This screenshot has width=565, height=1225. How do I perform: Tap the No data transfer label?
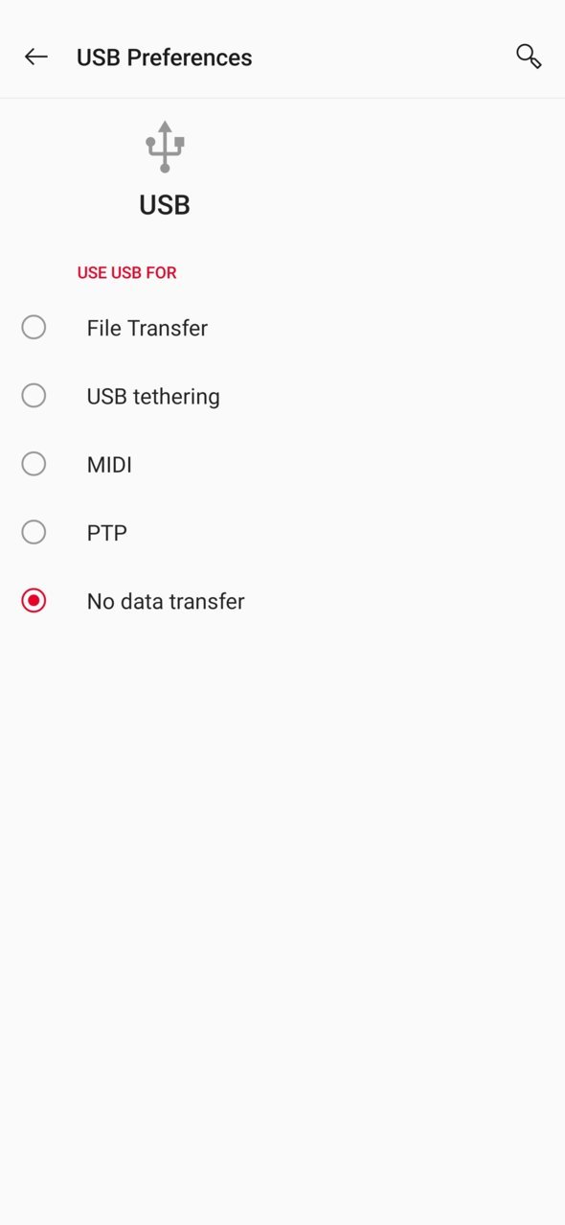(x=166, y=601)
